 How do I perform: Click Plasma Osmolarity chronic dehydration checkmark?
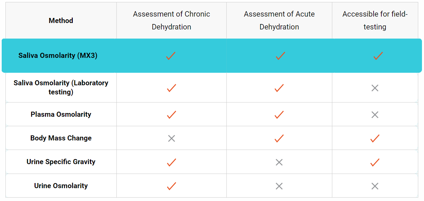(x=172, y=115)
